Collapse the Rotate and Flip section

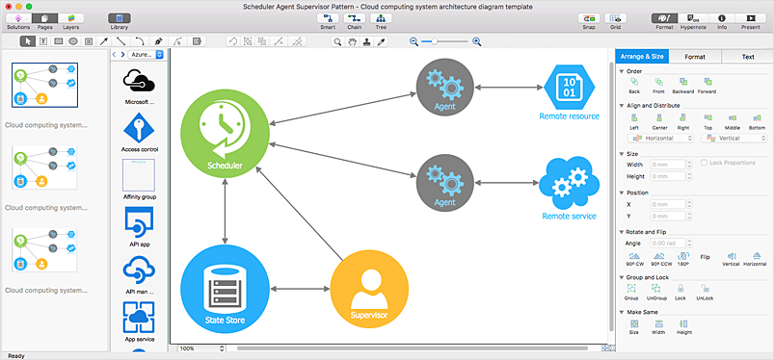click(622, 232)
